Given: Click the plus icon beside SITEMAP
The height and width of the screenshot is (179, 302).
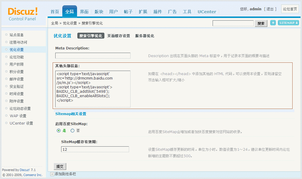Looking at the screenshot, I should (273, 23).
